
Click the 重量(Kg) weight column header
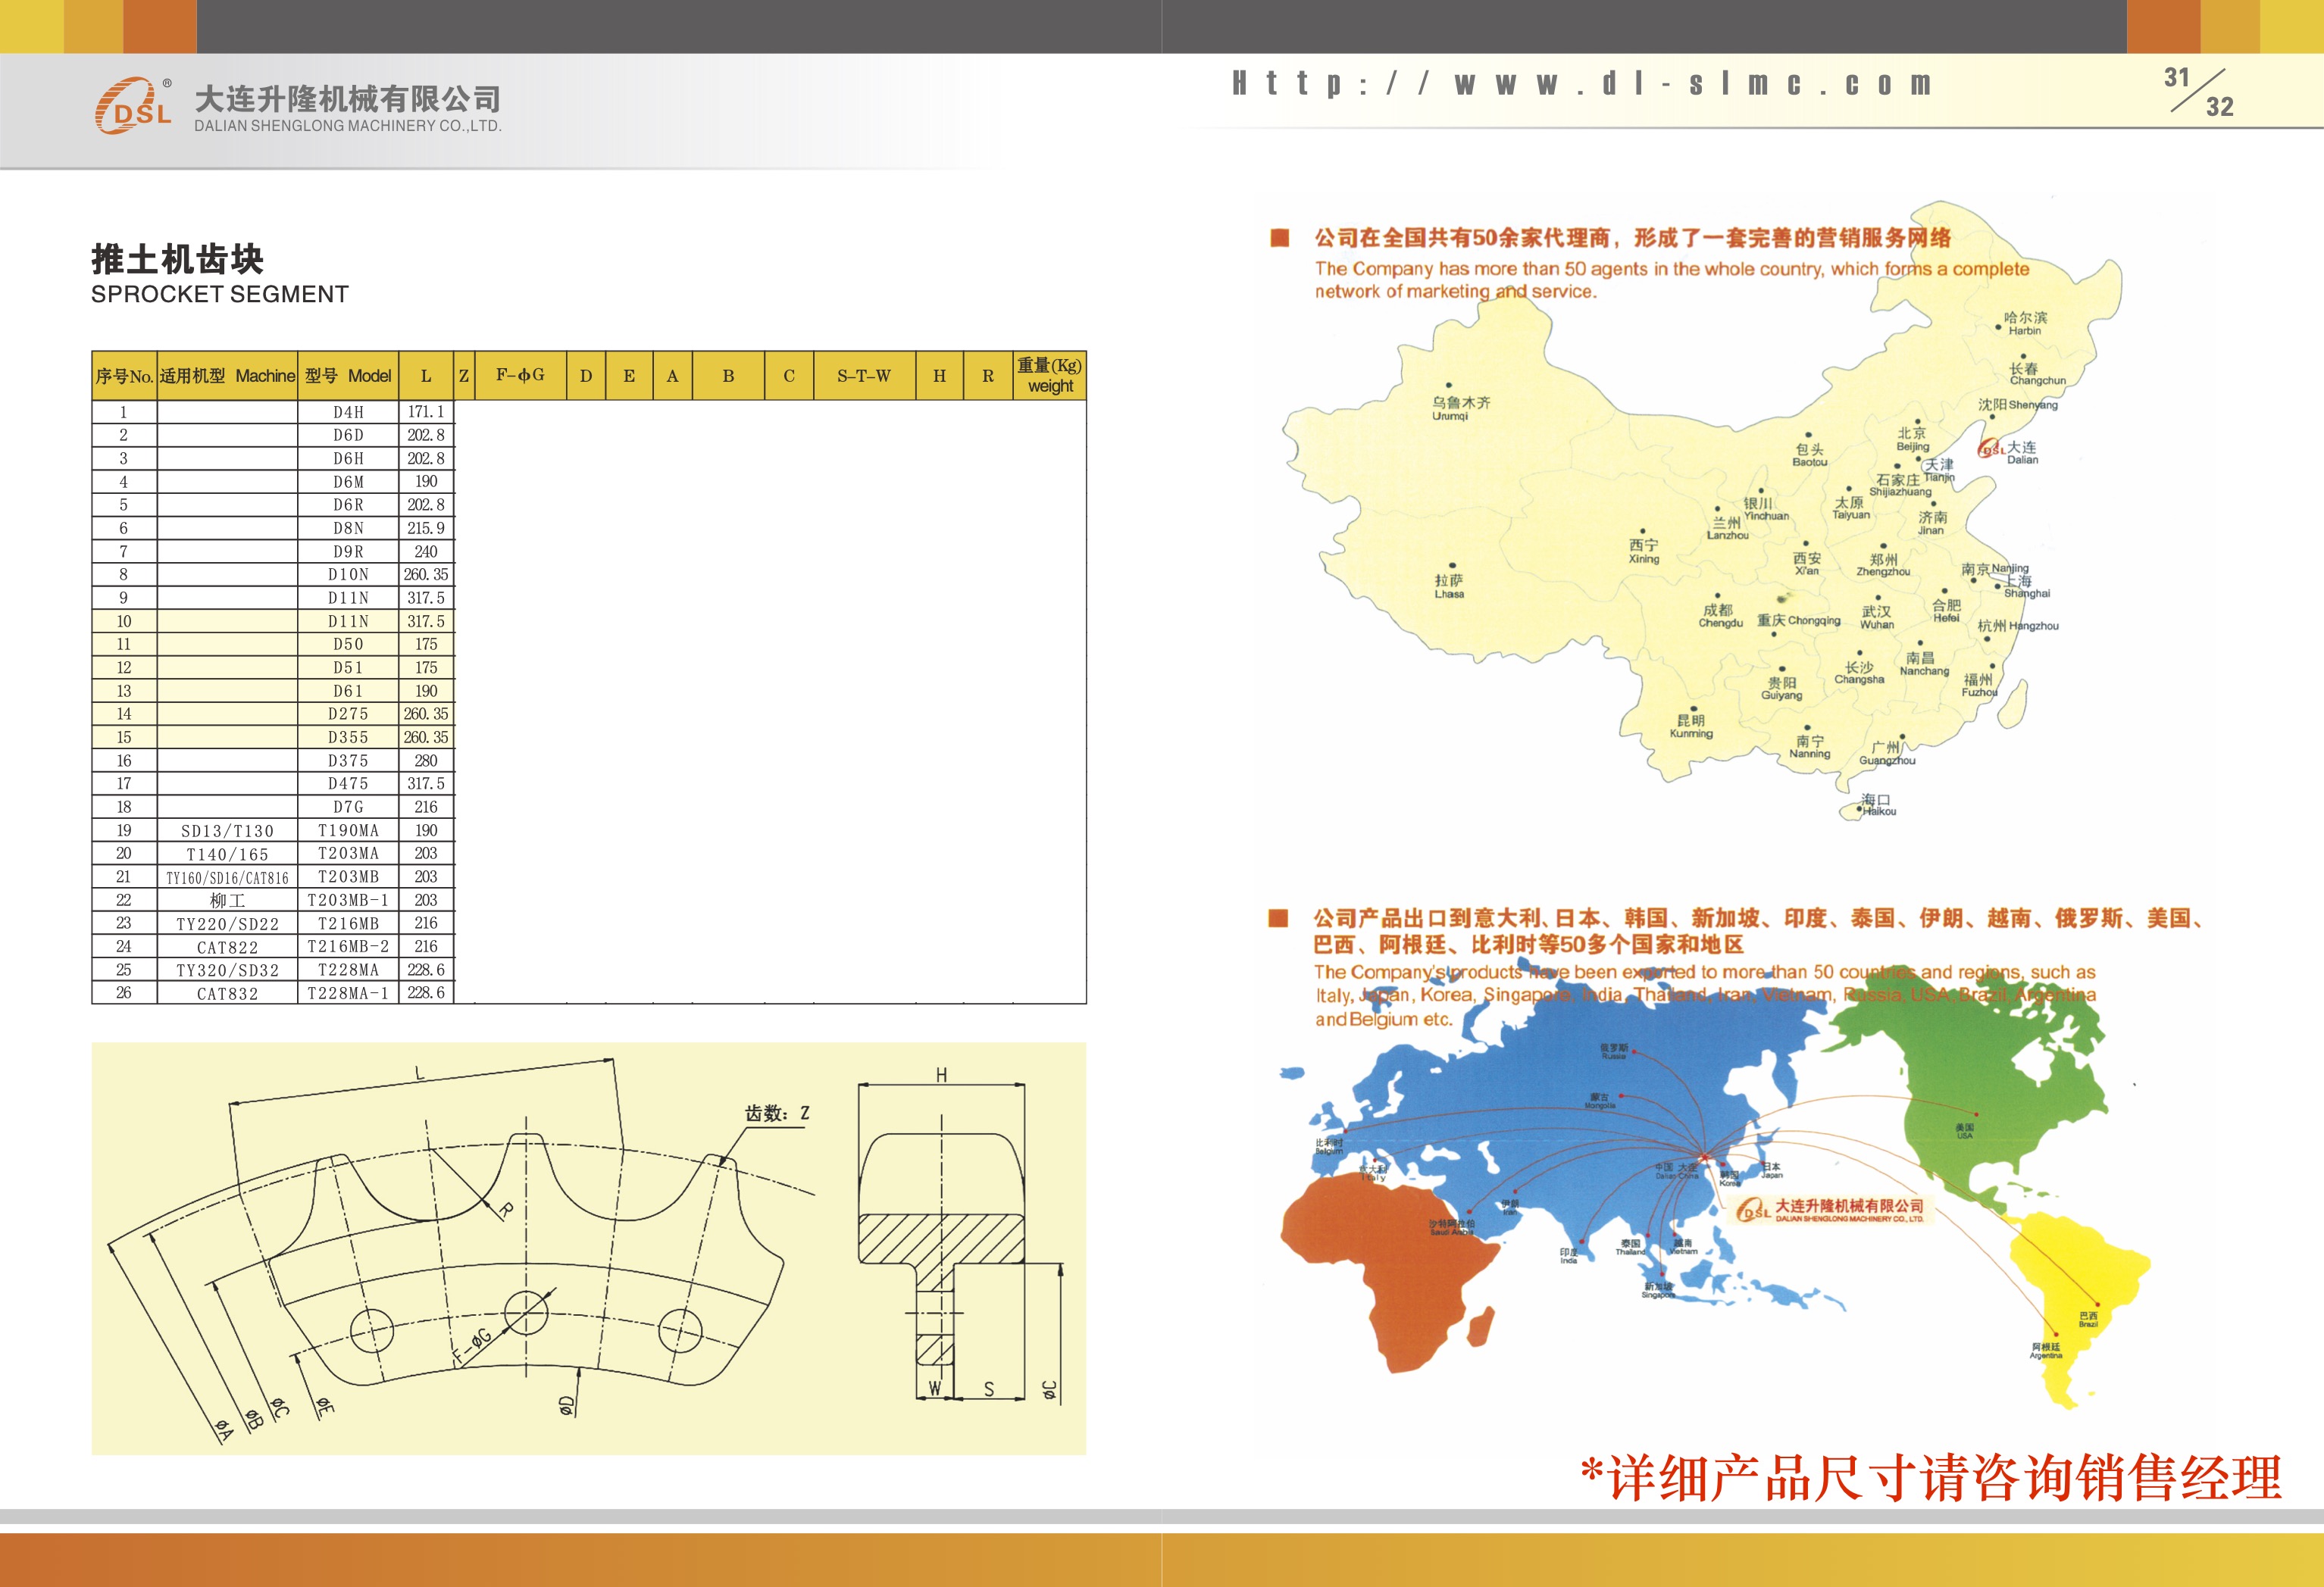click(1050, 376)
